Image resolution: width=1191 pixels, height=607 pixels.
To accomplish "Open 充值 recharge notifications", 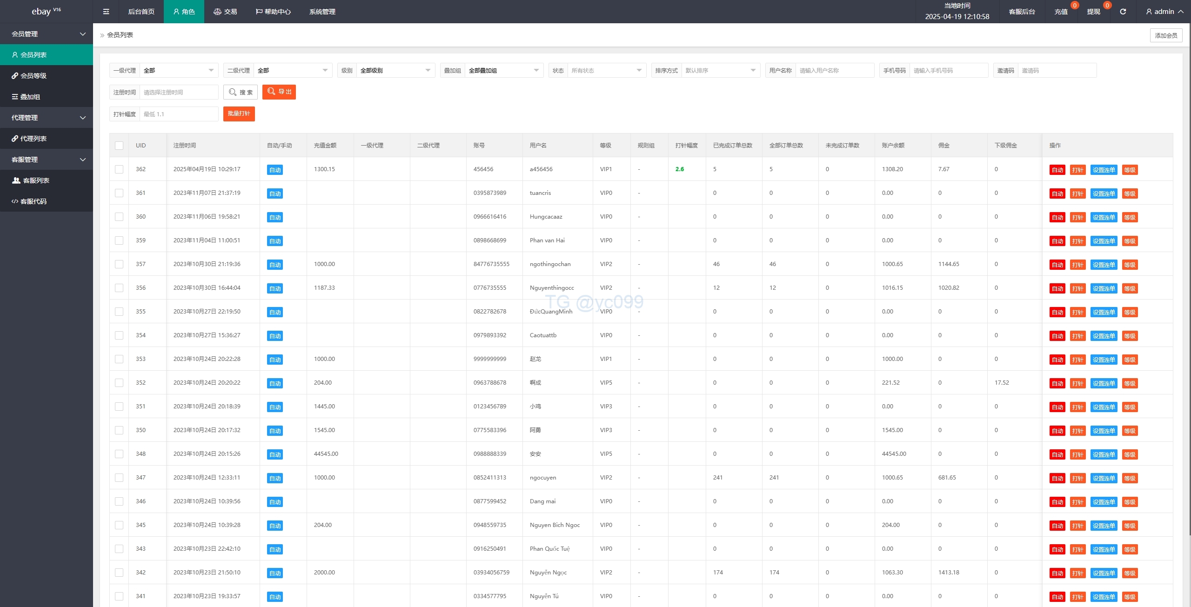I will click(x=1061, y=12).
